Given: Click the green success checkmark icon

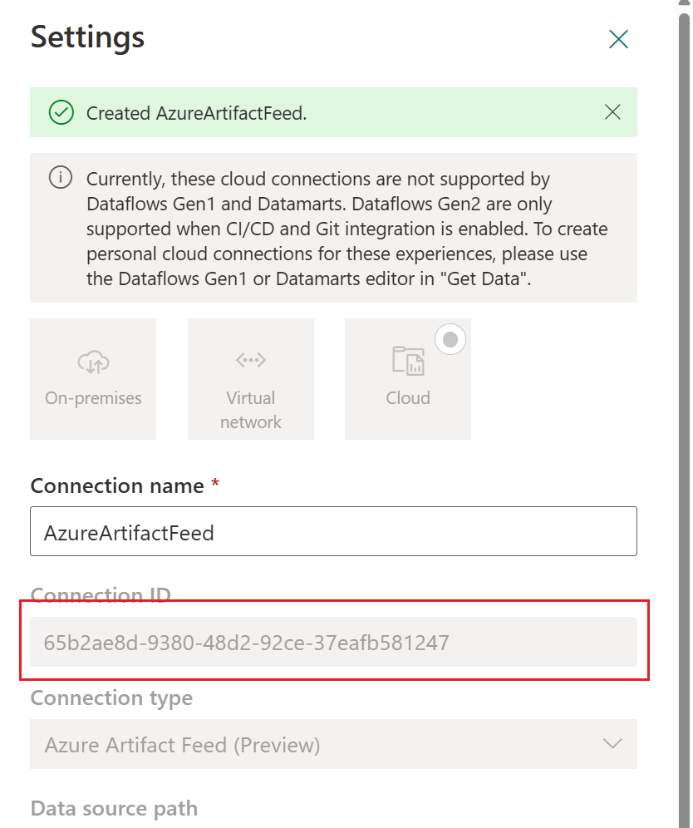Looking at the screenshot, I should tap(61, 113).
